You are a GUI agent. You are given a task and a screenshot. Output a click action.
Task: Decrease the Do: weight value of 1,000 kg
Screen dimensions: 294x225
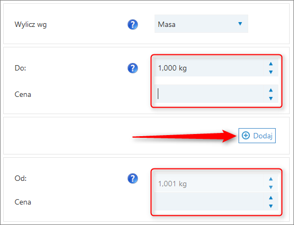[x=271, y=72]
